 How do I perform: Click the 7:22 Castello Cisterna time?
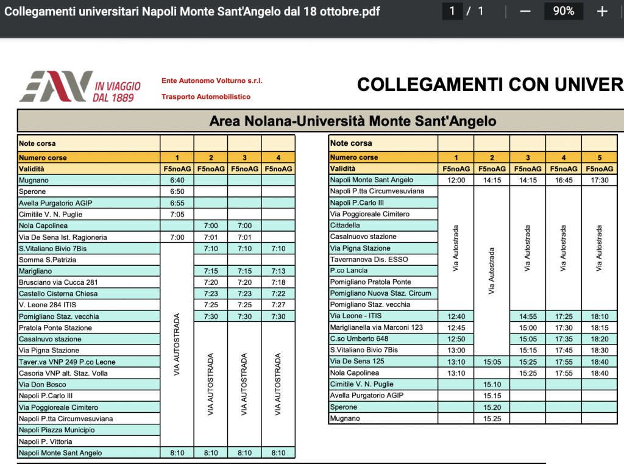click(278, 294)
